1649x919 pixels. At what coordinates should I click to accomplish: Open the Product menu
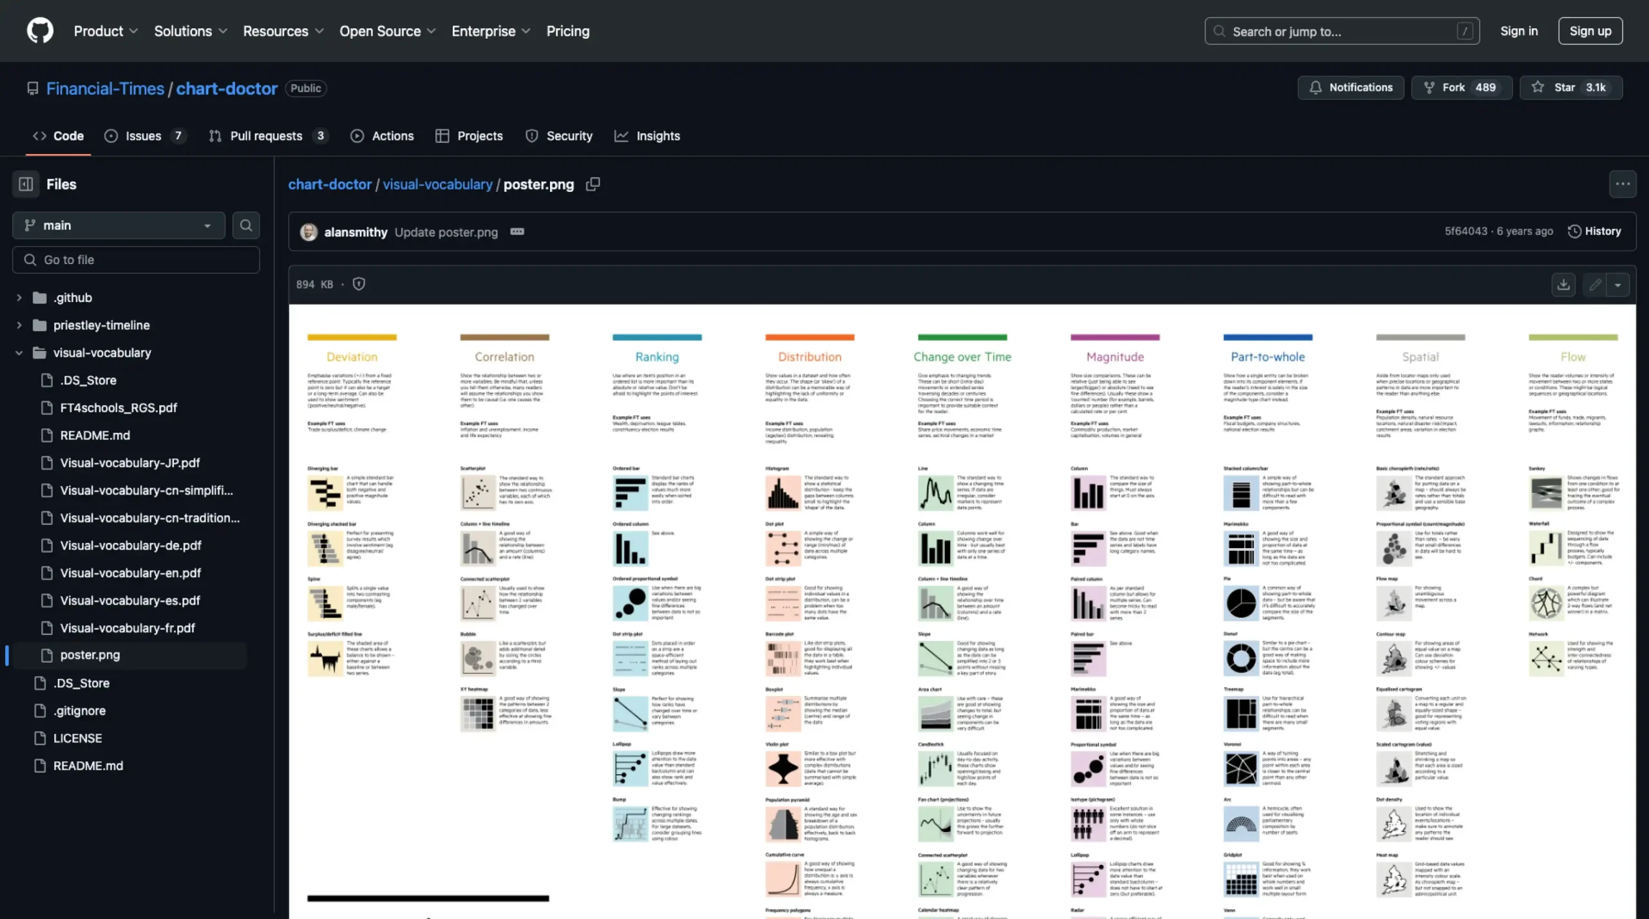tap(106, 31)
